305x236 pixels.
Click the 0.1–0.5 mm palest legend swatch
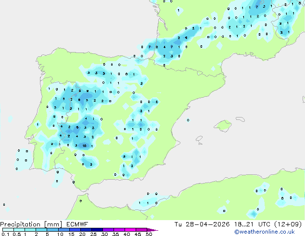point(8,230)
